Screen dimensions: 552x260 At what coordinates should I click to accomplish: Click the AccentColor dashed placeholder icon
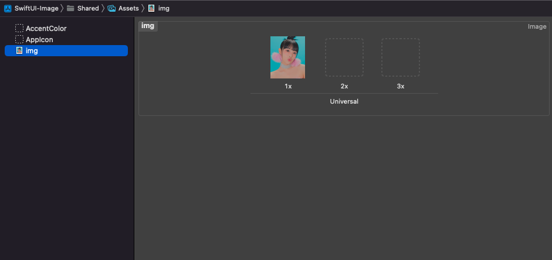[19, 29]
